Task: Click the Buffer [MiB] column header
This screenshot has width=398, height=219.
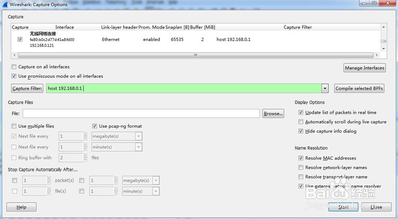Action: tap(203, 27)
